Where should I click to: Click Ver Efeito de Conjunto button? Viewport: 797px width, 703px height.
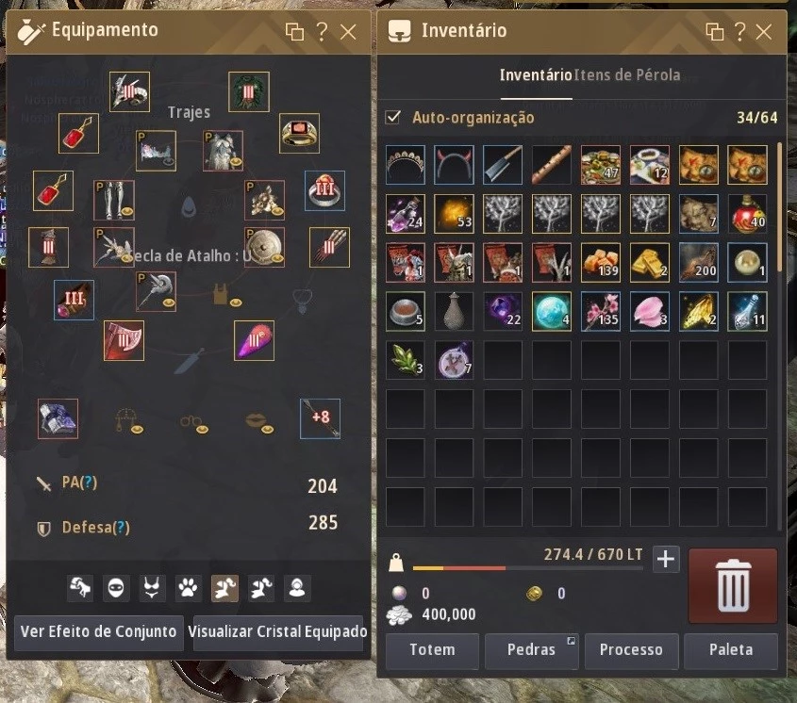(99, 632)
